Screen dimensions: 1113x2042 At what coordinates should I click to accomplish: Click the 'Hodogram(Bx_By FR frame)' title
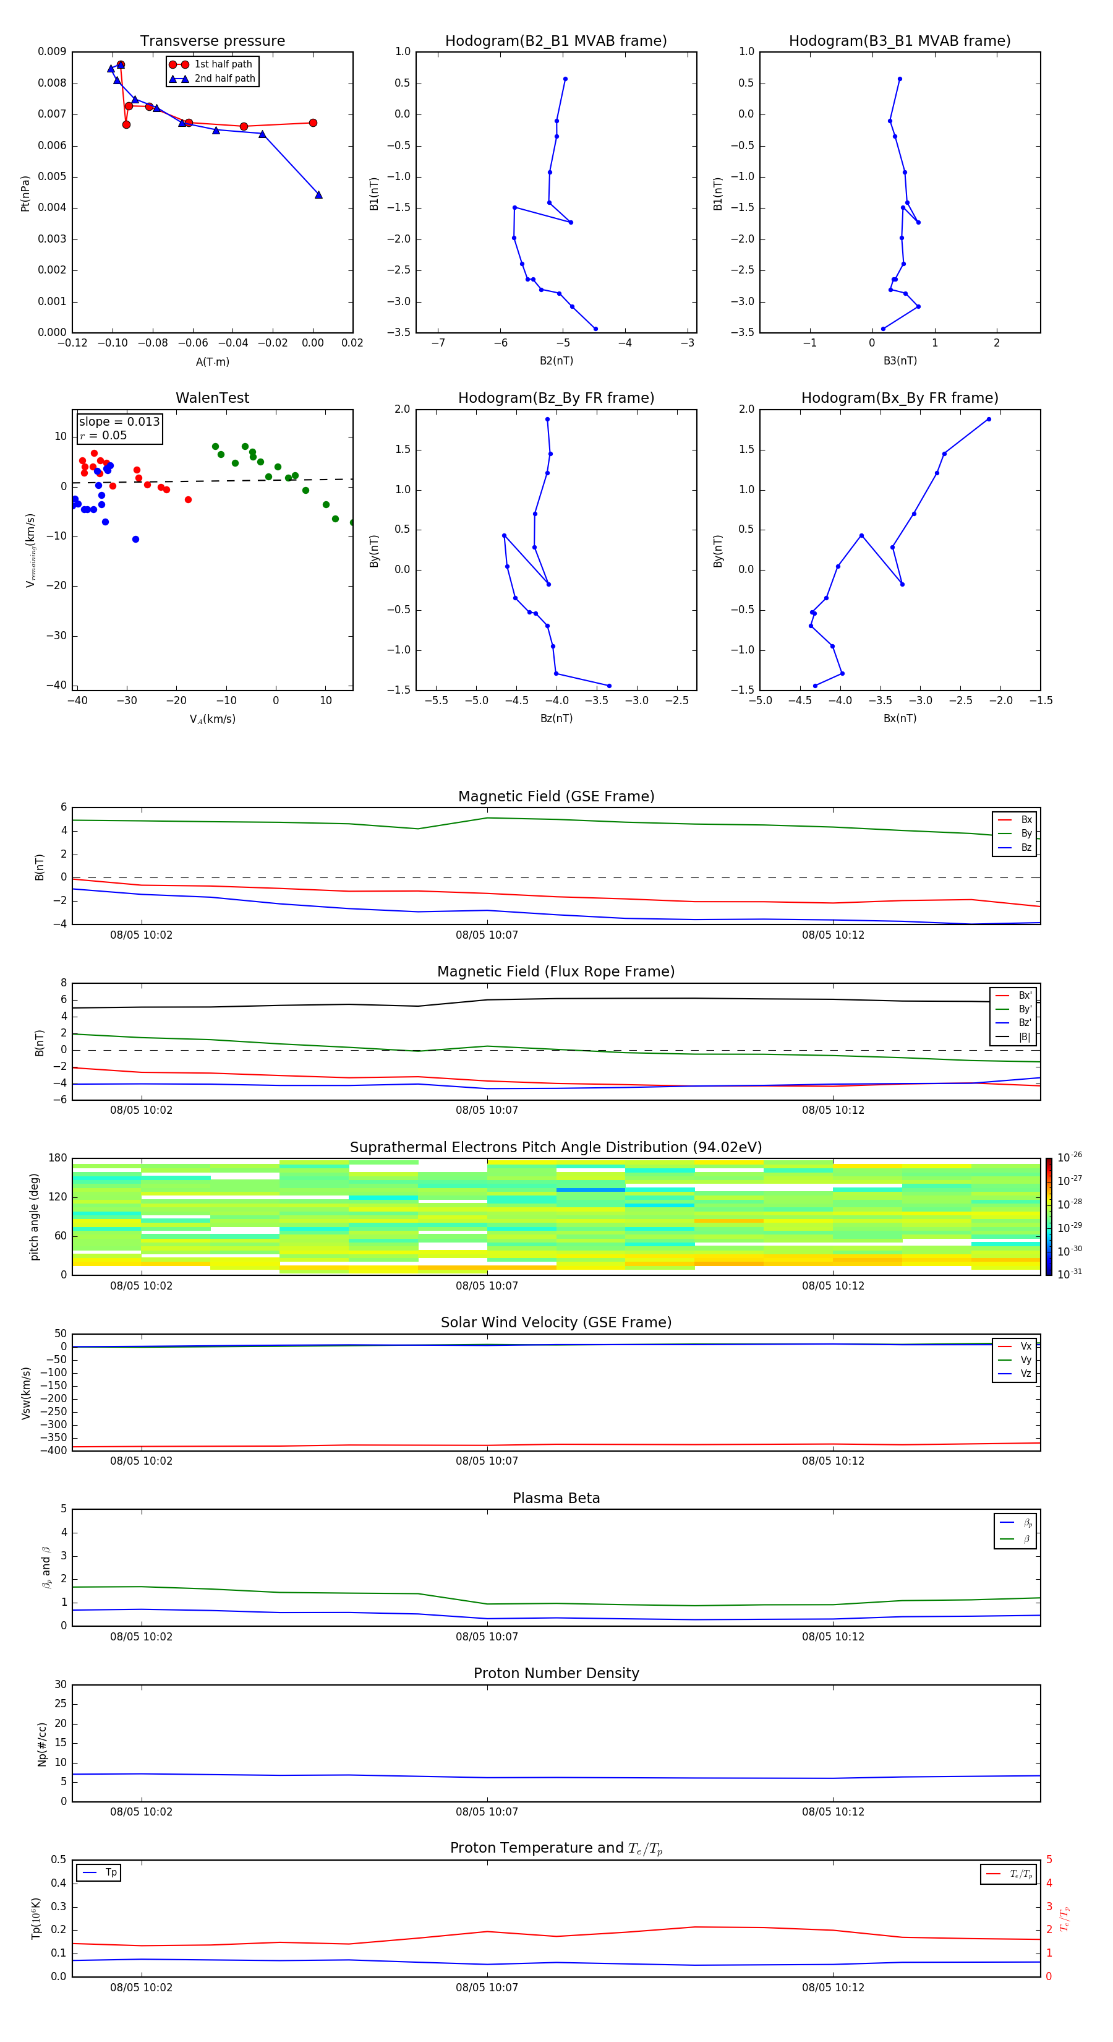click(900, 398)
